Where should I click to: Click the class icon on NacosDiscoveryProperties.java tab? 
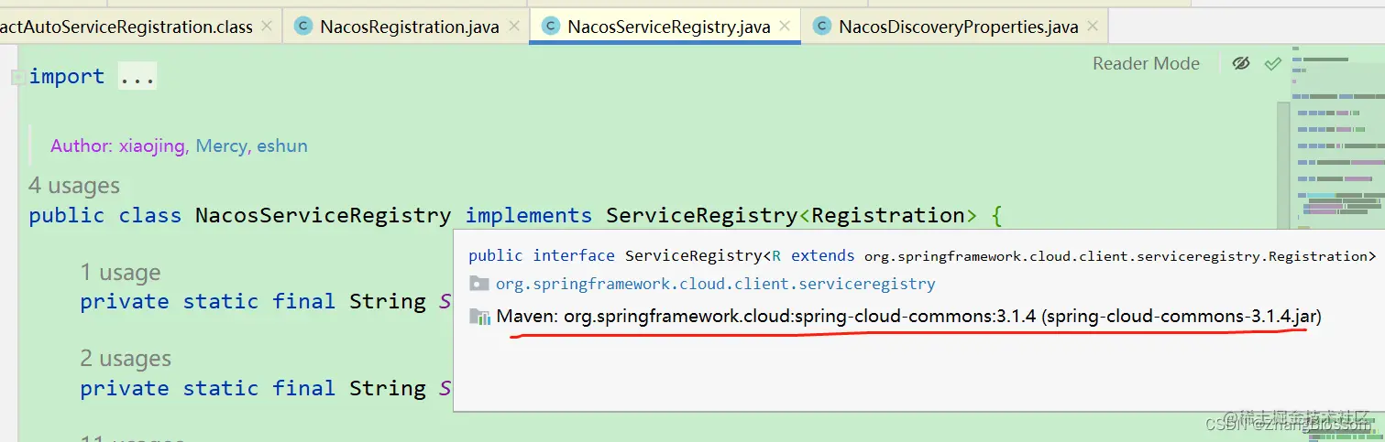click(x=822, y=27)
